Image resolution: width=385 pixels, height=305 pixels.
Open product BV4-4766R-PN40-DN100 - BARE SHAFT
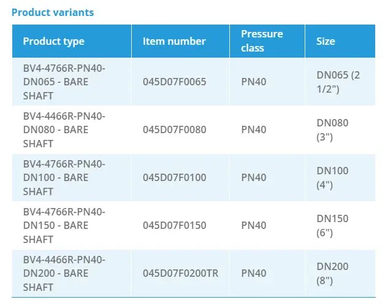coord(64,177)
